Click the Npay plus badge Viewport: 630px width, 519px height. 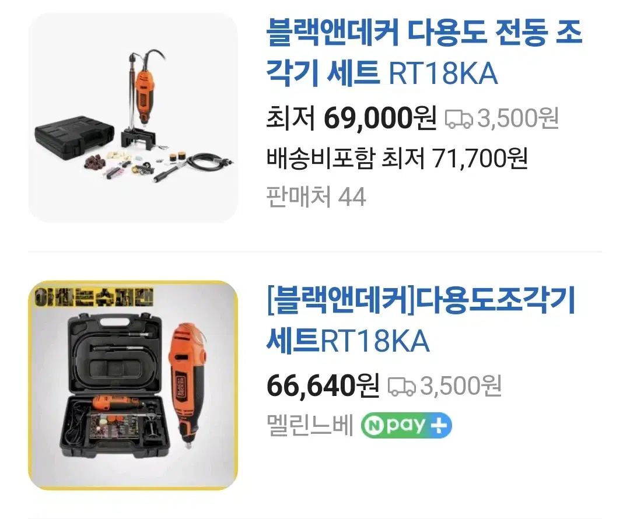[x=406, y=425]
